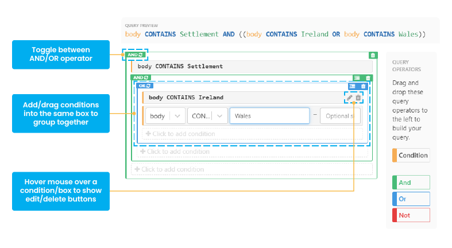Open the 'CON...' operator dropdown
Image resolution: width=452 pixels, height=248 pixels.
[x=207, y=116]
